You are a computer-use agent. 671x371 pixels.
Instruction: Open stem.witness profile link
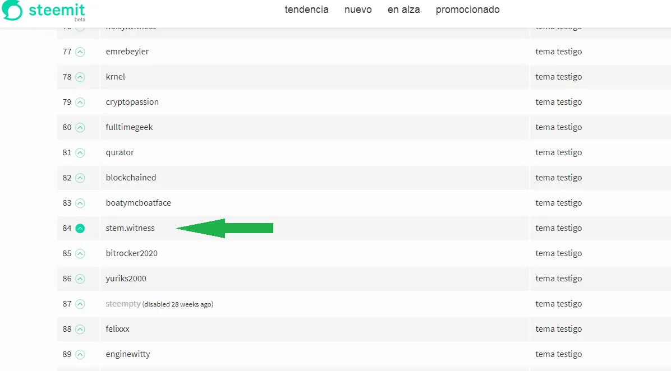point(130,228)
